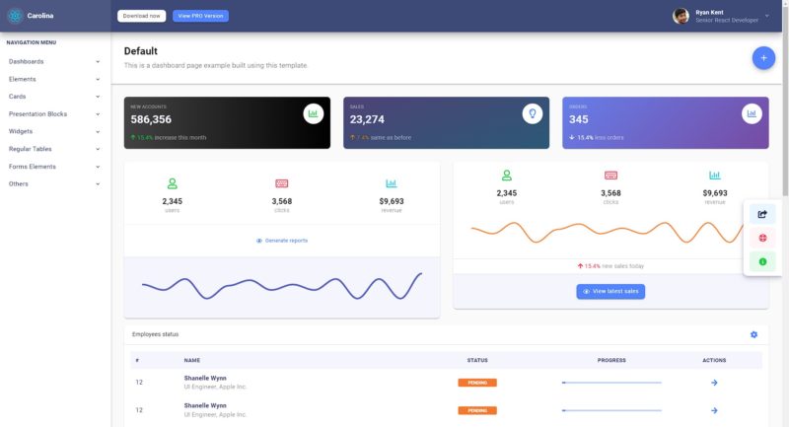Image resolution: width=789 pixels, height=427 pixels.
Task: Expand the Dashboards menu section
Action: tap(55, 61)
